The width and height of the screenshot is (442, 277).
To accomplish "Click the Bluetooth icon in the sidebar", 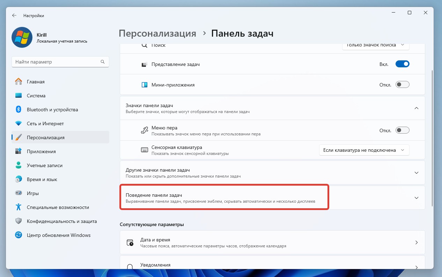I will click(x=19, y=110).
